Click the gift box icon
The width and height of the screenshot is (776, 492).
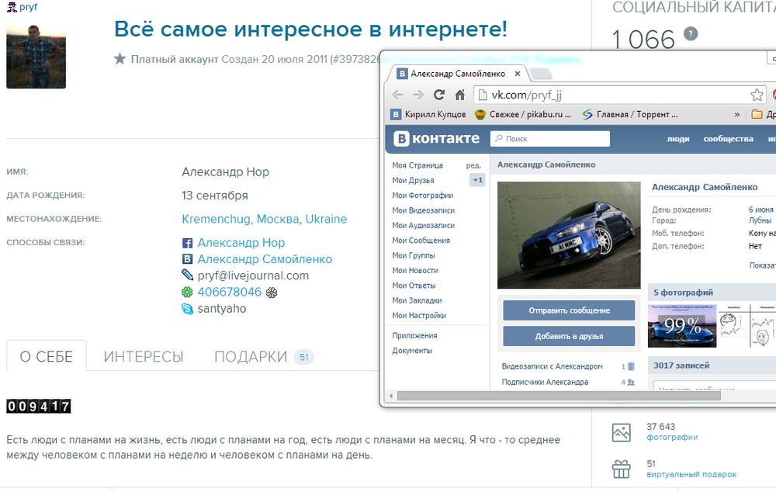621,469
